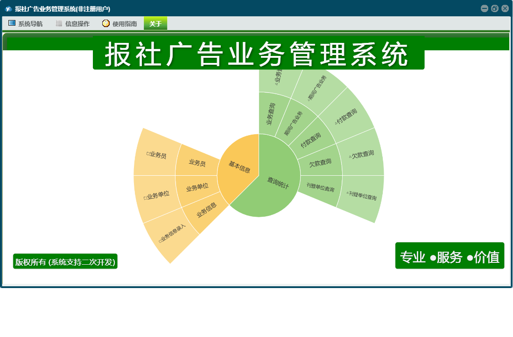513x337 pixels.
Task: Click the 版权所有 (系统支持二次开发) label
Action: (65, 261)
